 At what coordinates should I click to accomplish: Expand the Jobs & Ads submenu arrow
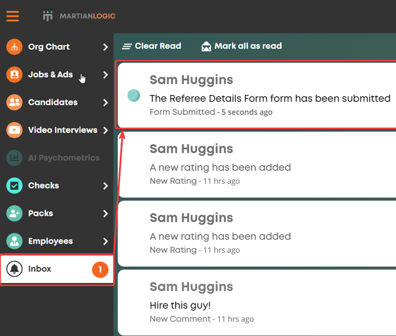pyautogui.click(x=105, y=75)
